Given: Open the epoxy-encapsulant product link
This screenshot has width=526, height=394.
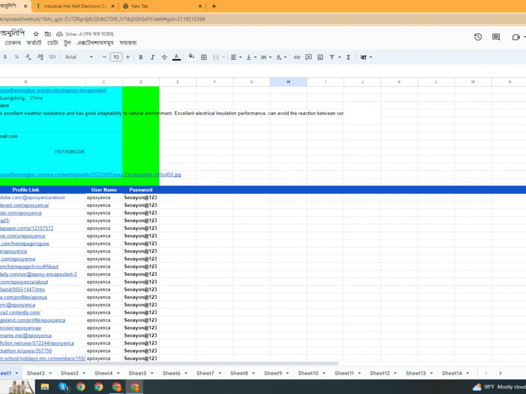Looking at the screenshot, I should [x=53, y=90].
